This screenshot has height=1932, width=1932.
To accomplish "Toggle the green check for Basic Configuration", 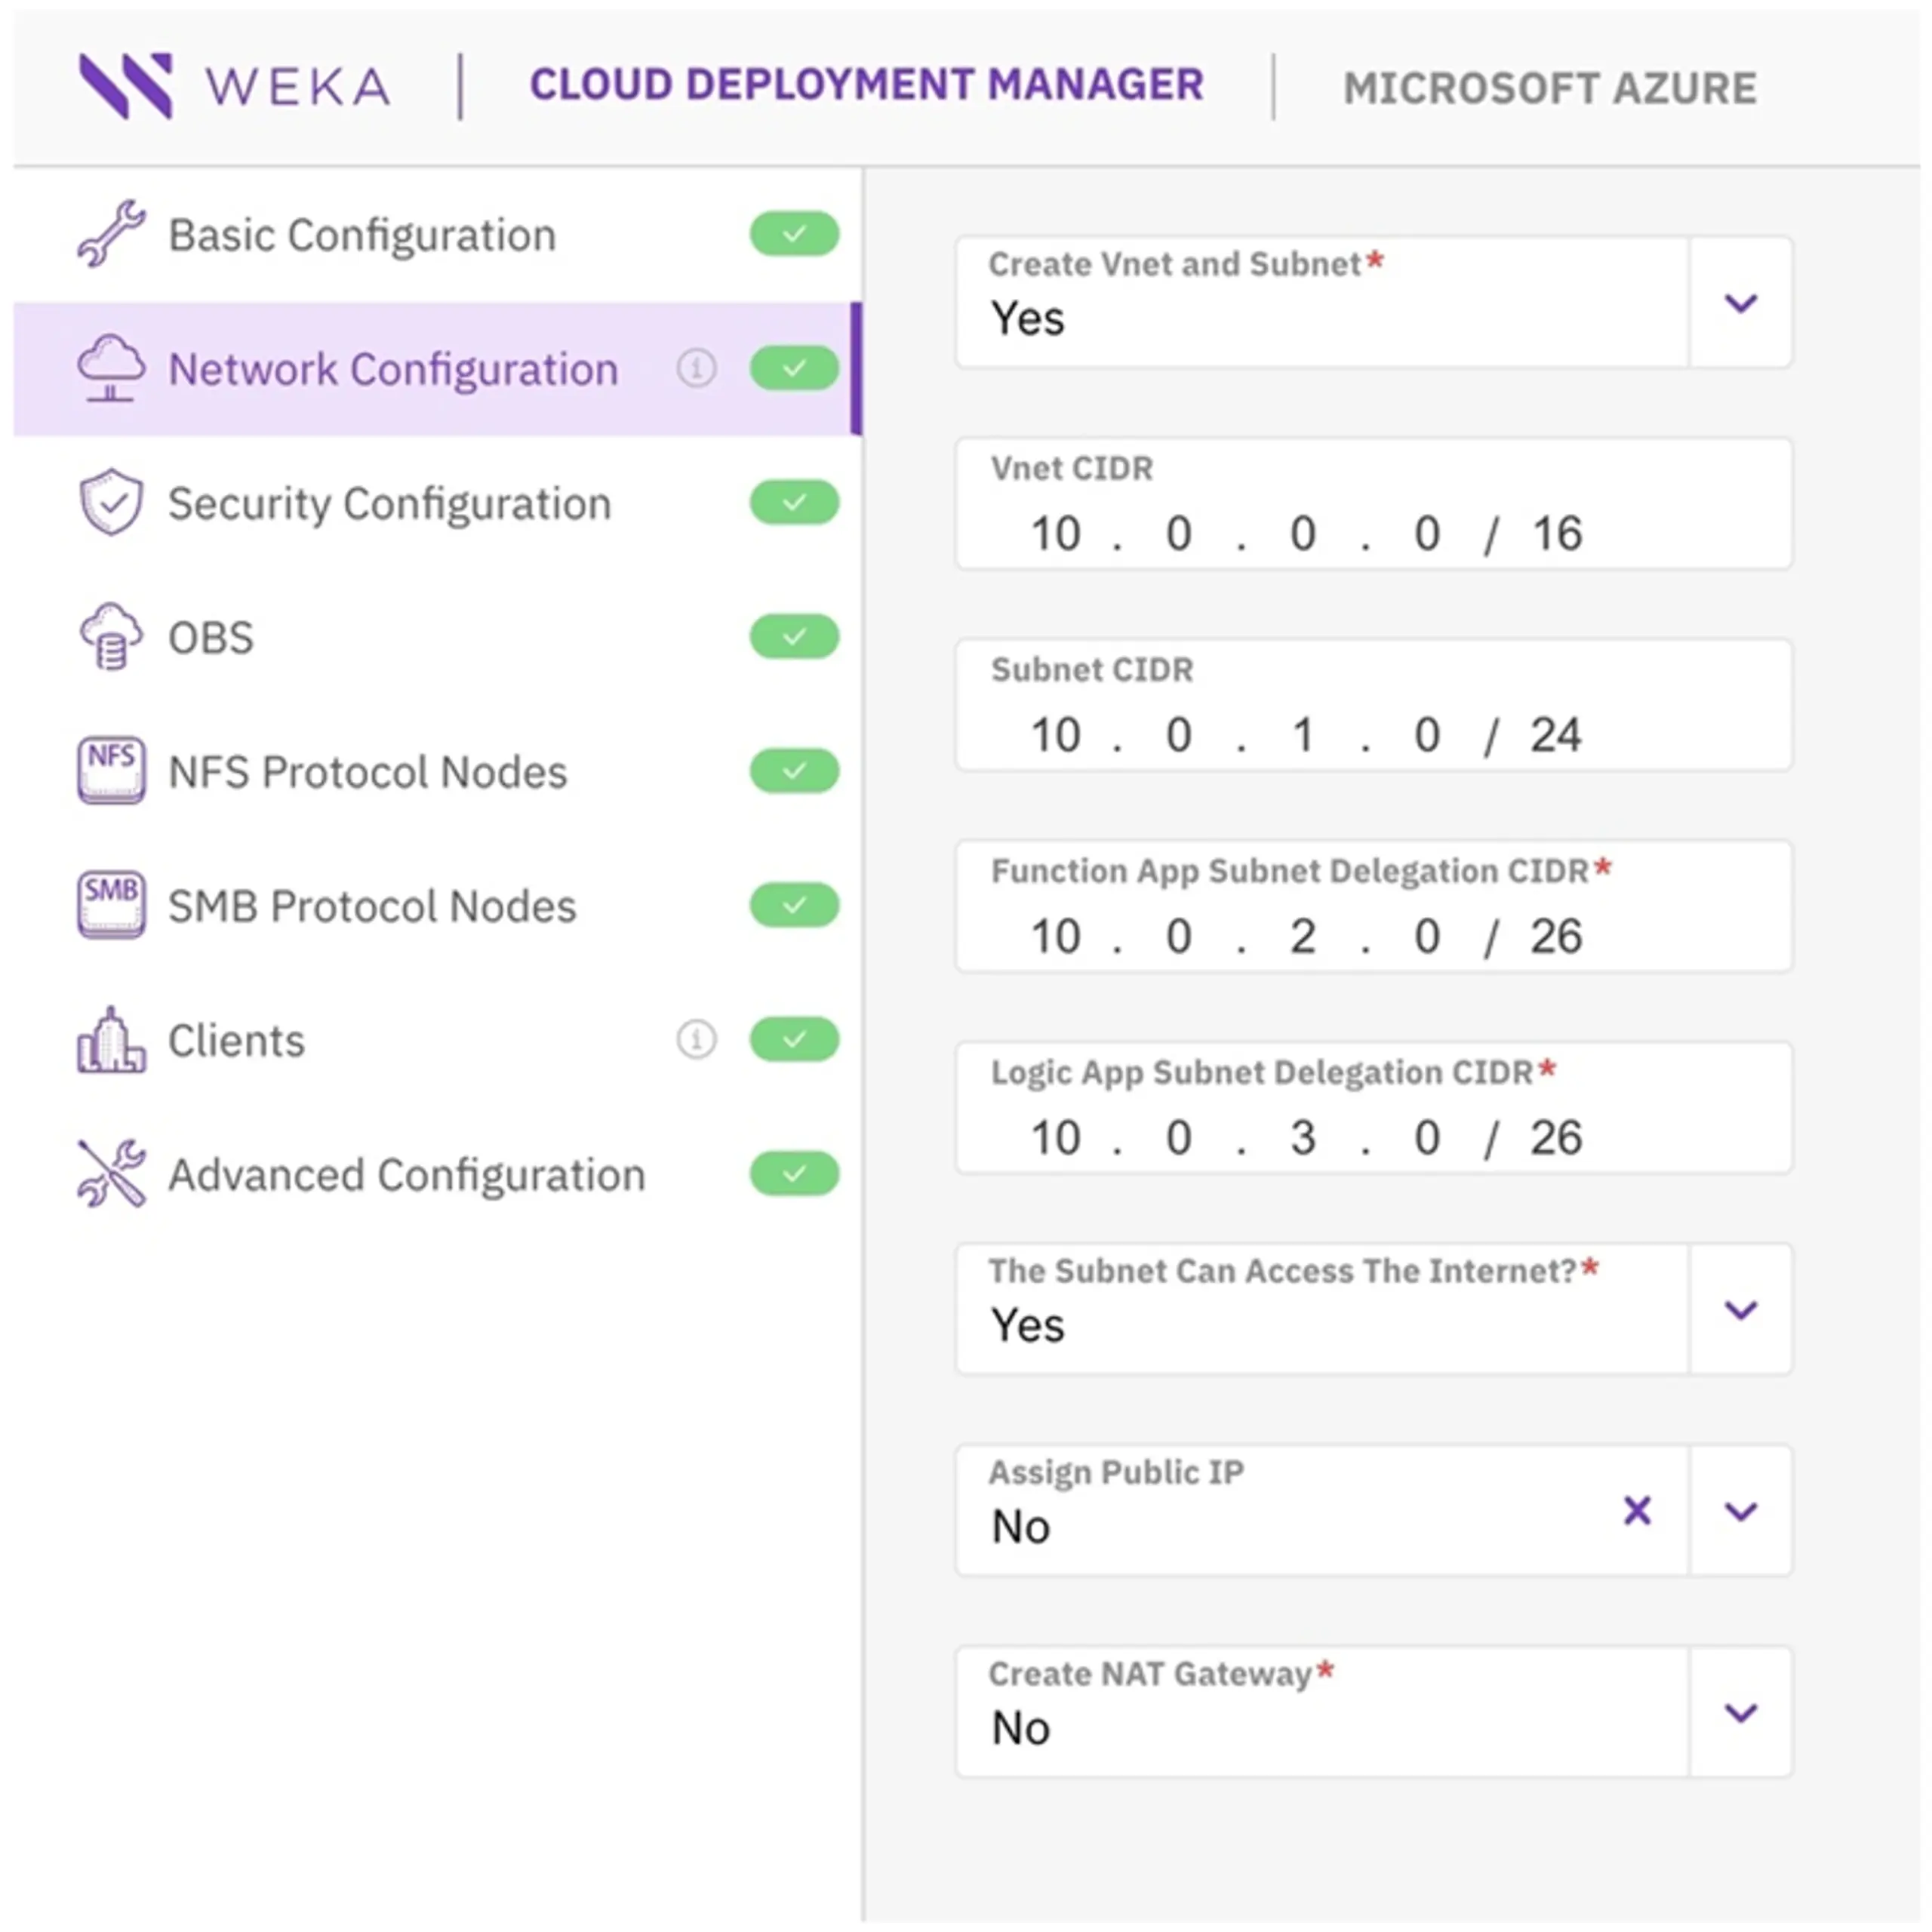I will (794, 234).
